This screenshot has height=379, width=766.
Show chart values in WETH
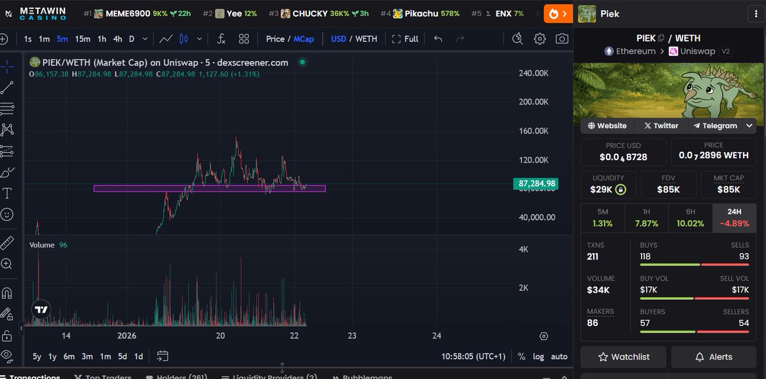tap(366, 39)
